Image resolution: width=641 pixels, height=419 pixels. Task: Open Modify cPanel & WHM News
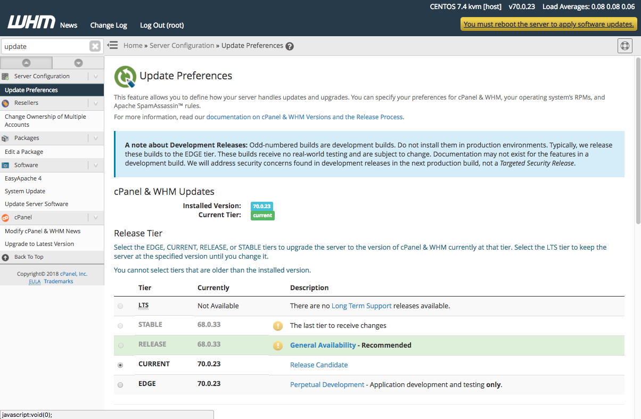pyautogui.click(x=43, y=231)
